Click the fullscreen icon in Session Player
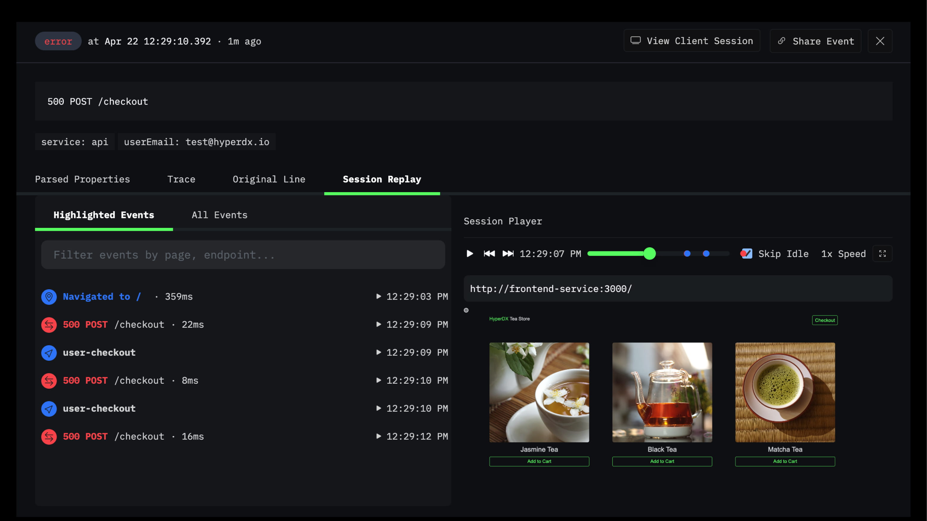 tap(882, 254)
